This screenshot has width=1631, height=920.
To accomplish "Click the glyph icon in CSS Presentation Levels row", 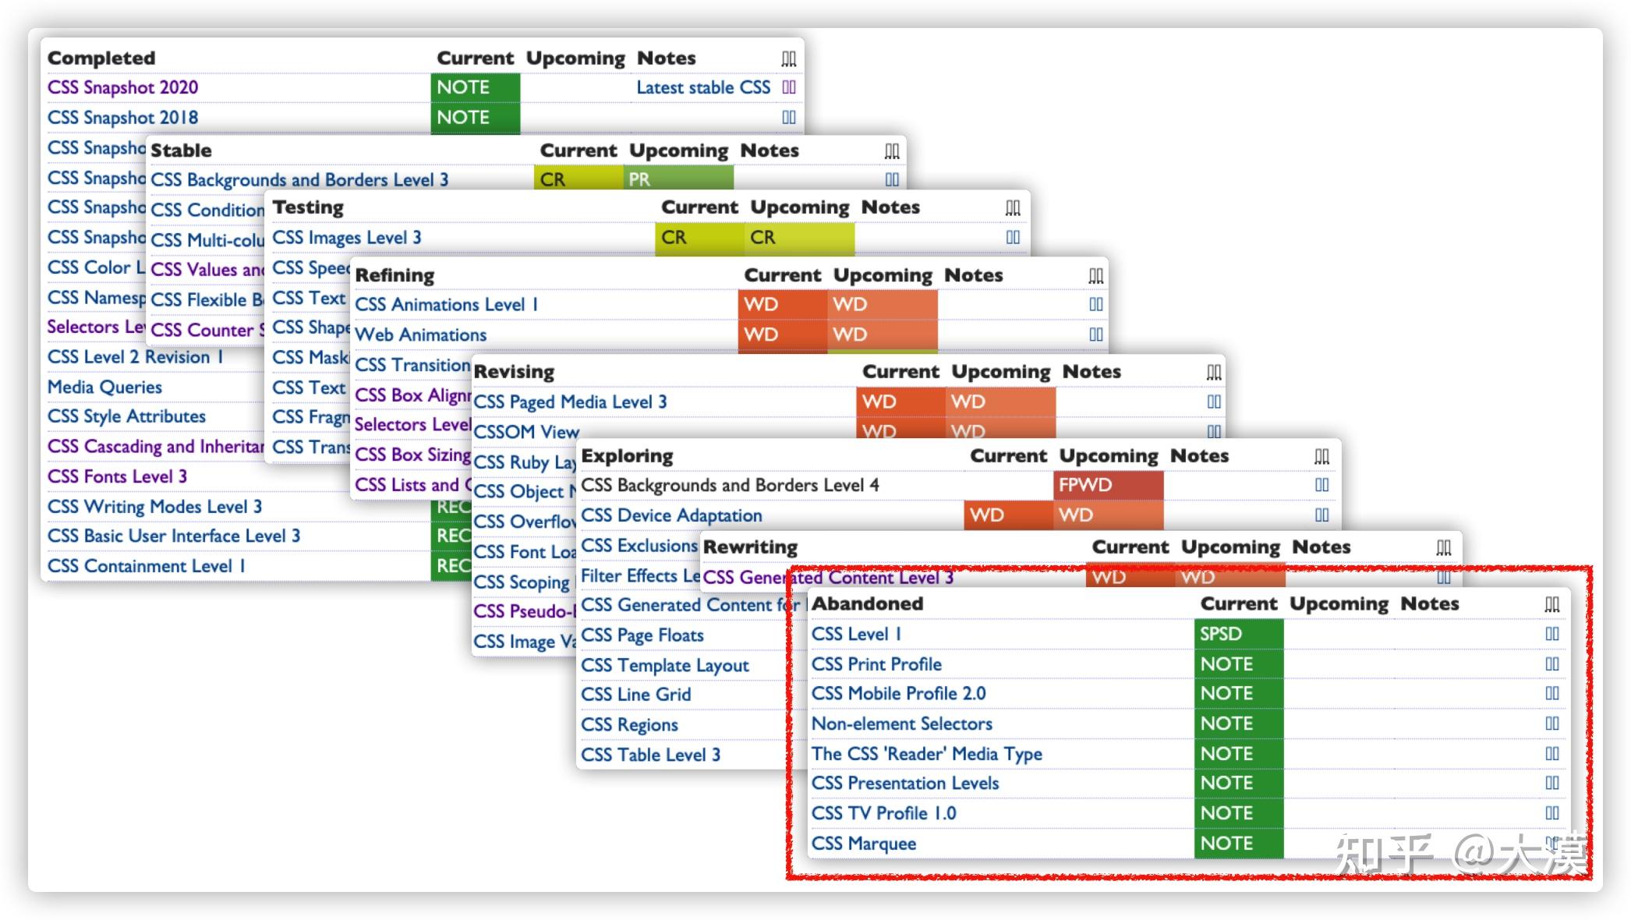I will pyautogui.click(x=1551, y=783).
